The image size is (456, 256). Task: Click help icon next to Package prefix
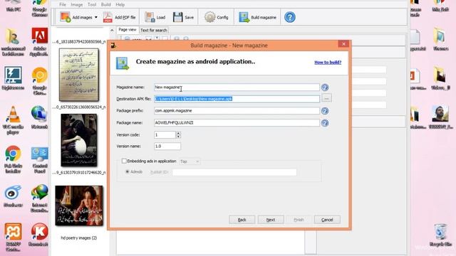pyautogui.click(x=325, y=111)
